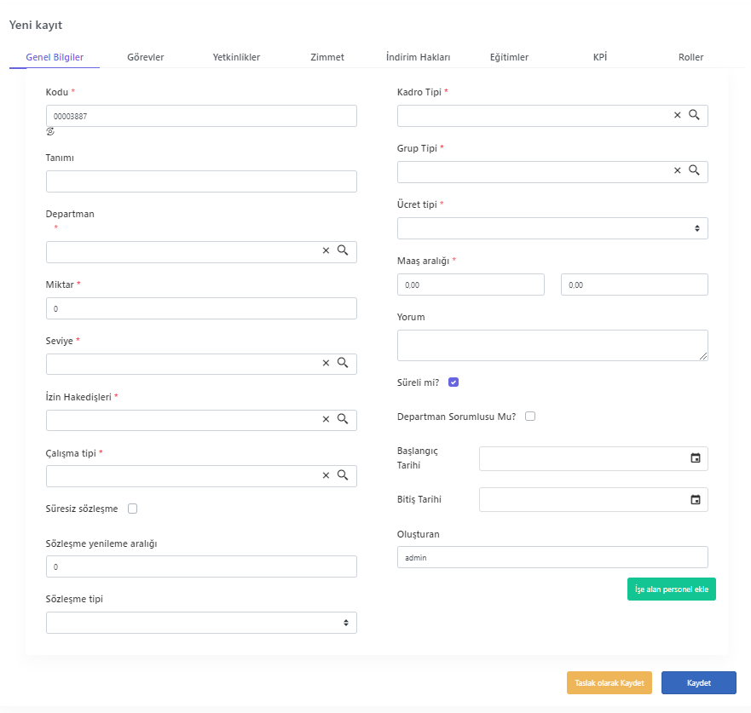The height and width of the screenshot is (713, 751).
Task: Click the Kaydet button
Action: tap(699, 683)
